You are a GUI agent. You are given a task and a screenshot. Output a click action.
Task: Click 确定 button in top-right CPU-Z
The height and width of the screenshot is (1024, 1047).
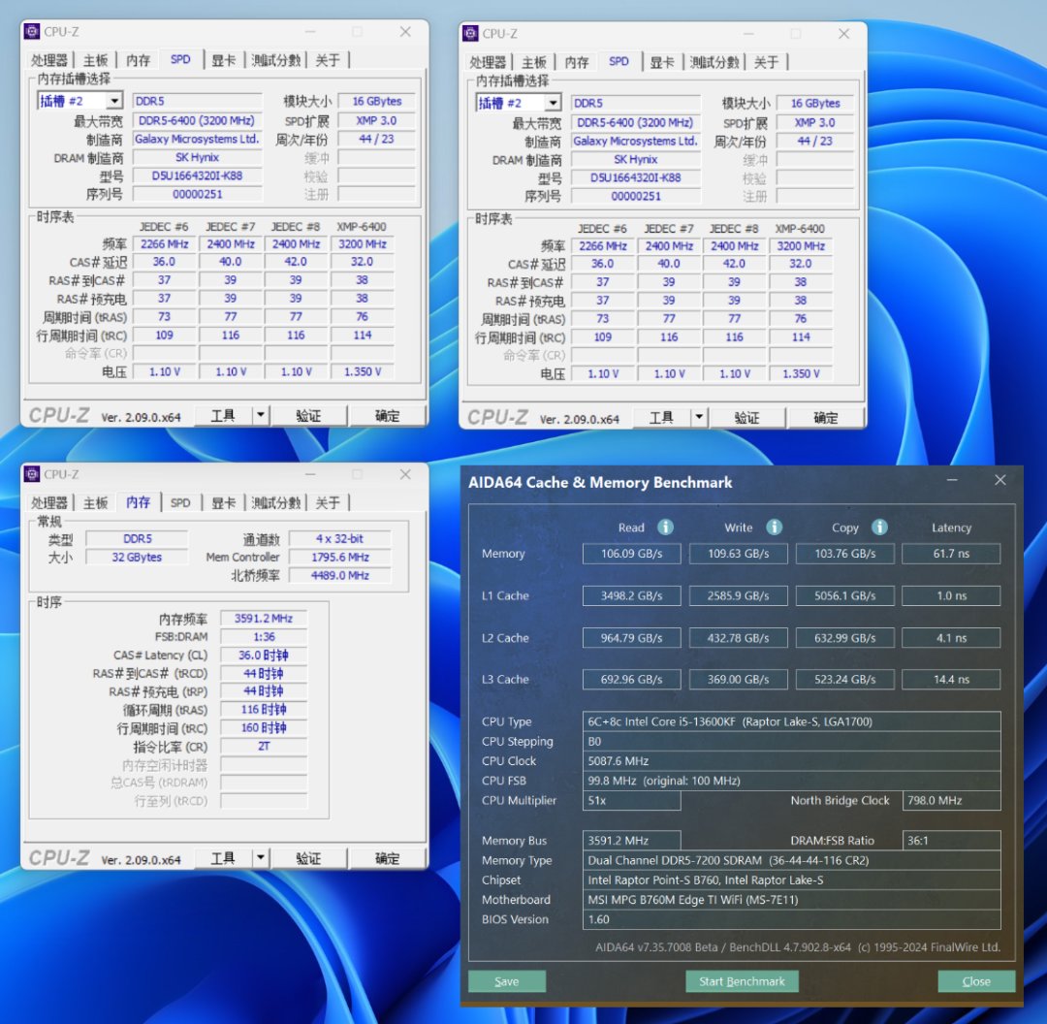click(x=826, y=418)
